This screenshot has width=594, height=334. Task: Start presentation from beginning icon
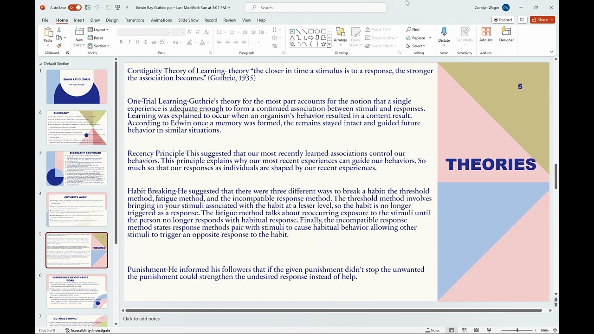pos(118,7)
